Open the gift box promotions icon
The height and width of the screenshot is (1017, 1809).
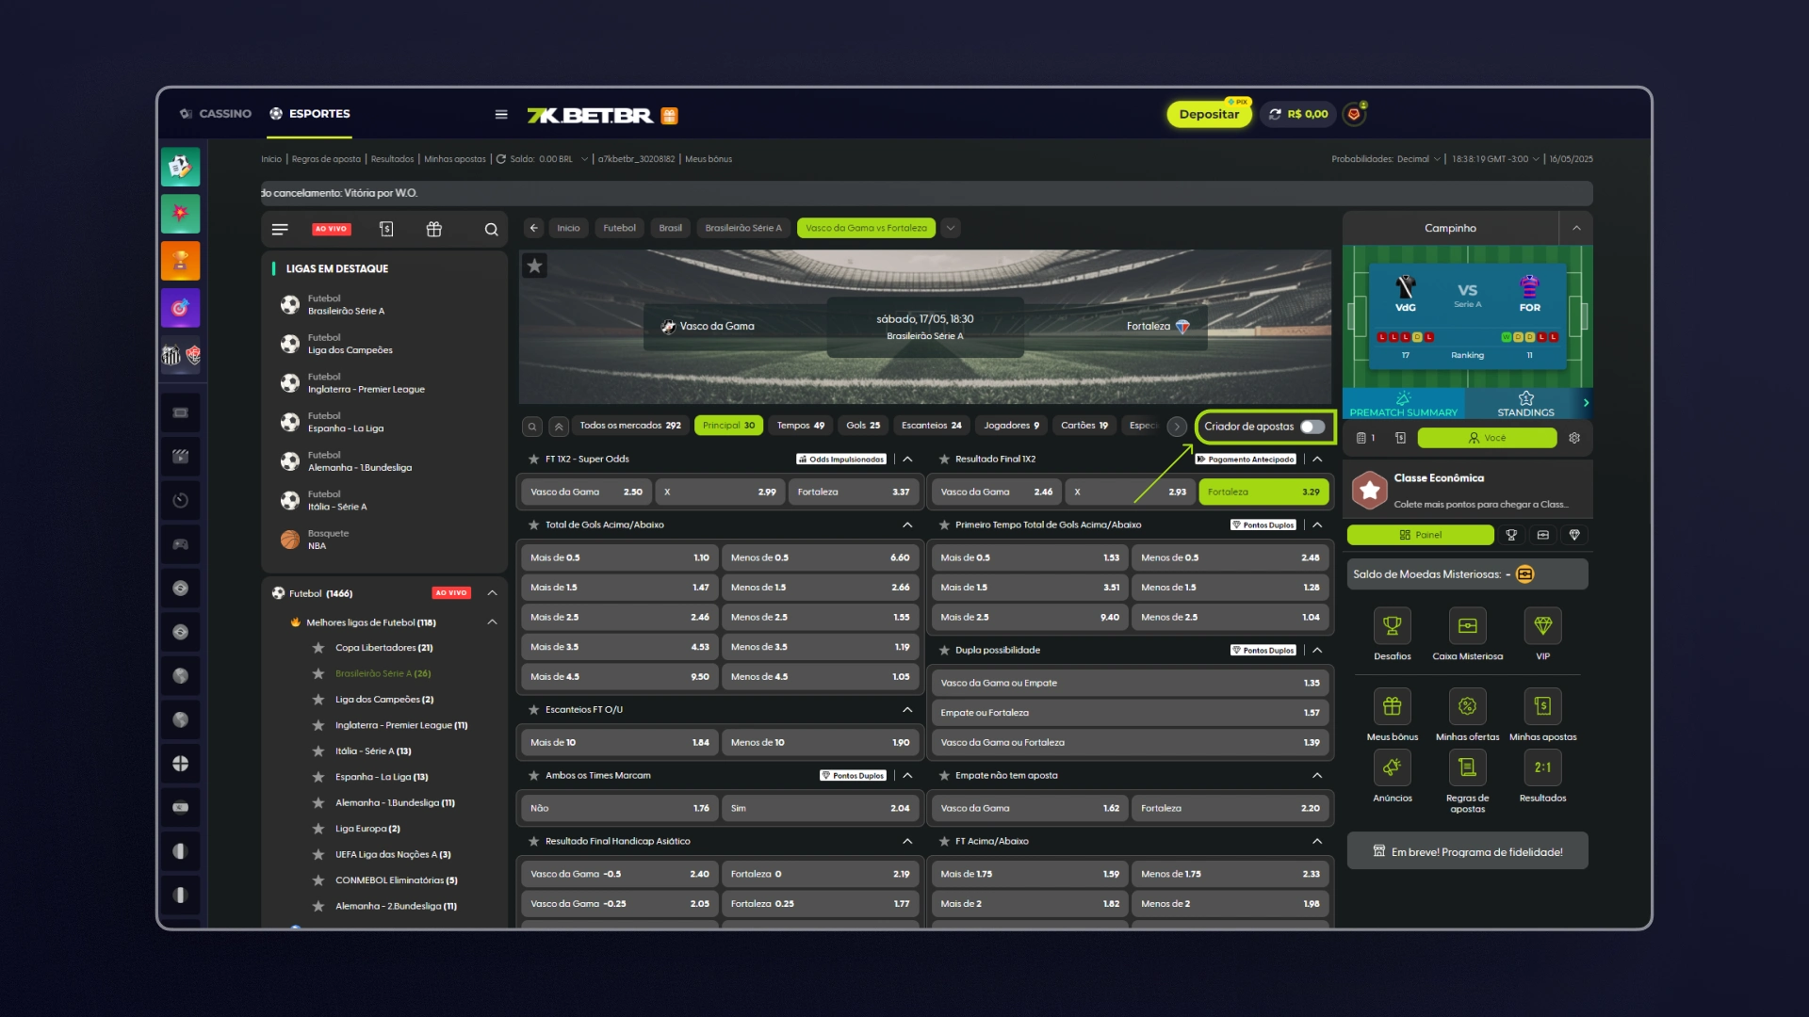click(433, 230)
